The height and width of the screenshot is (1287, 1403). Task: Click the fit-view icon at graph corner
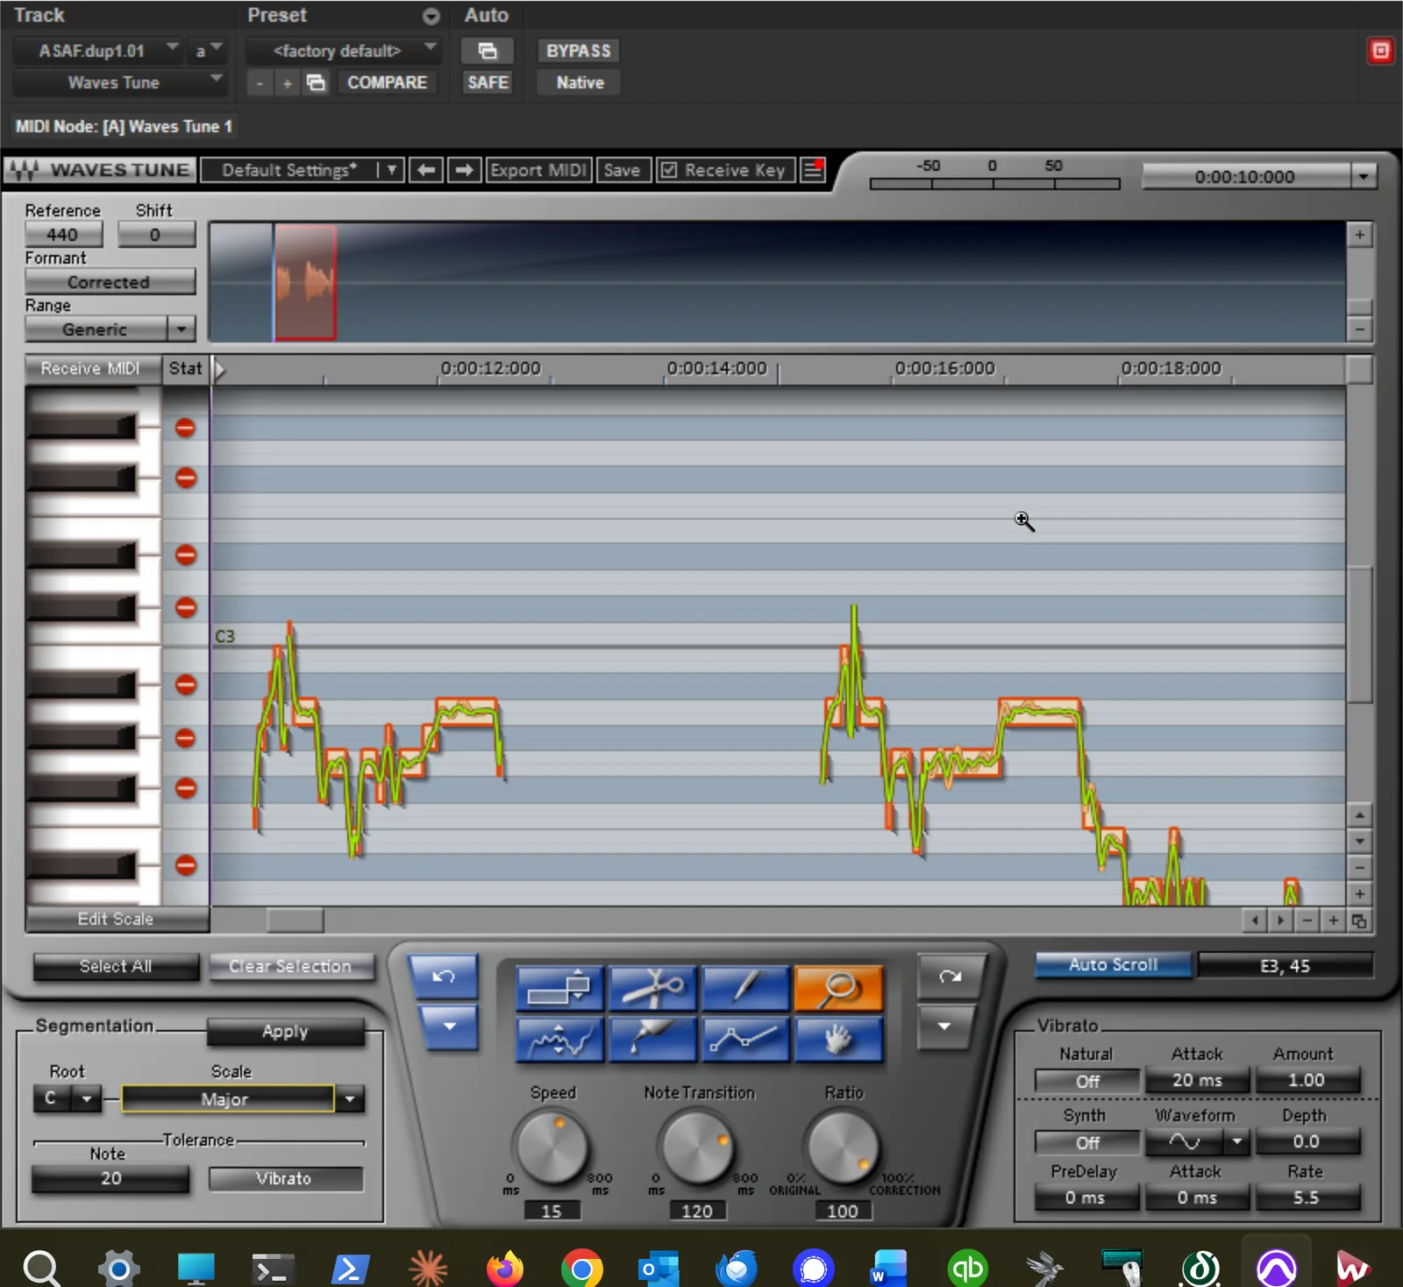click(1359, 921)
